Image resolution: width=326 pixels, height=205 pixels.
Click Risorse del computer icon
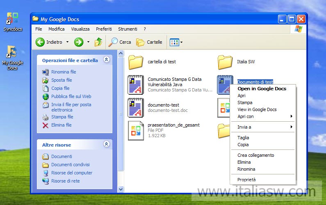[x=46, y=173]
